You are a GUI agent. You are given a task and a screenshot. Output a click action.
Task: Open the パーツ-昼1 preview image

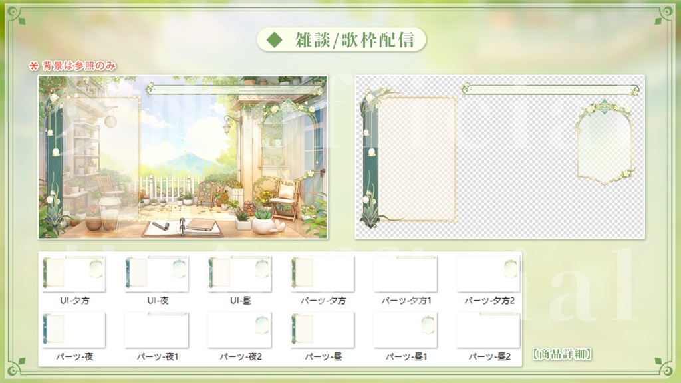pyautogui.click(x=404, y=330)
